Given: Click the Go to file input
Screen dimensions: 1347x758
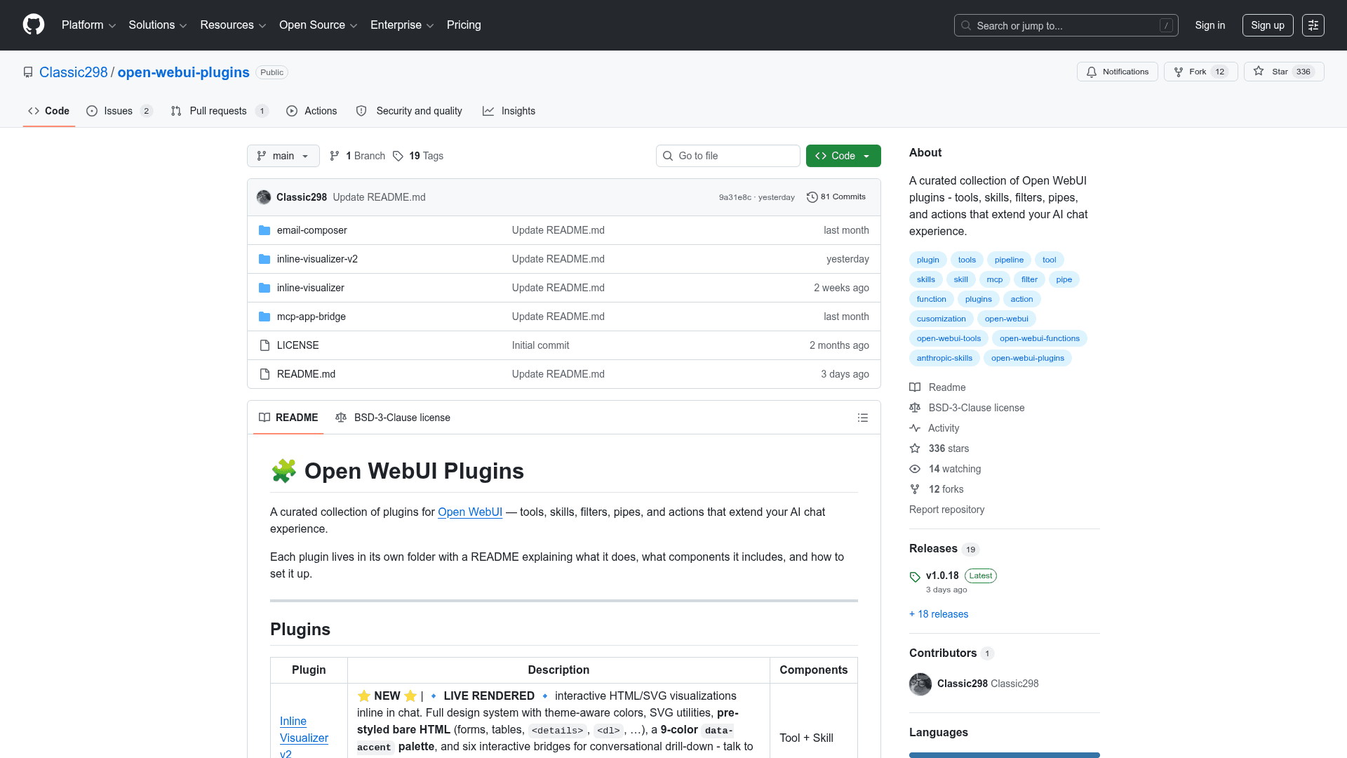Looking at the screenshot, I should click(x=728, y=156).
